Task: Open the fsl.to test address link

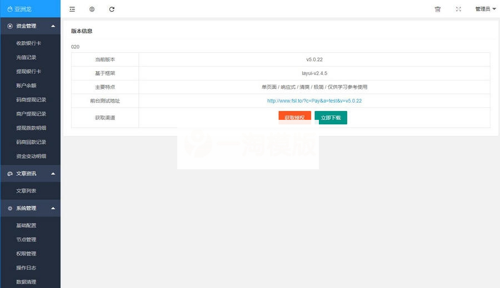Action: [314, 101]
